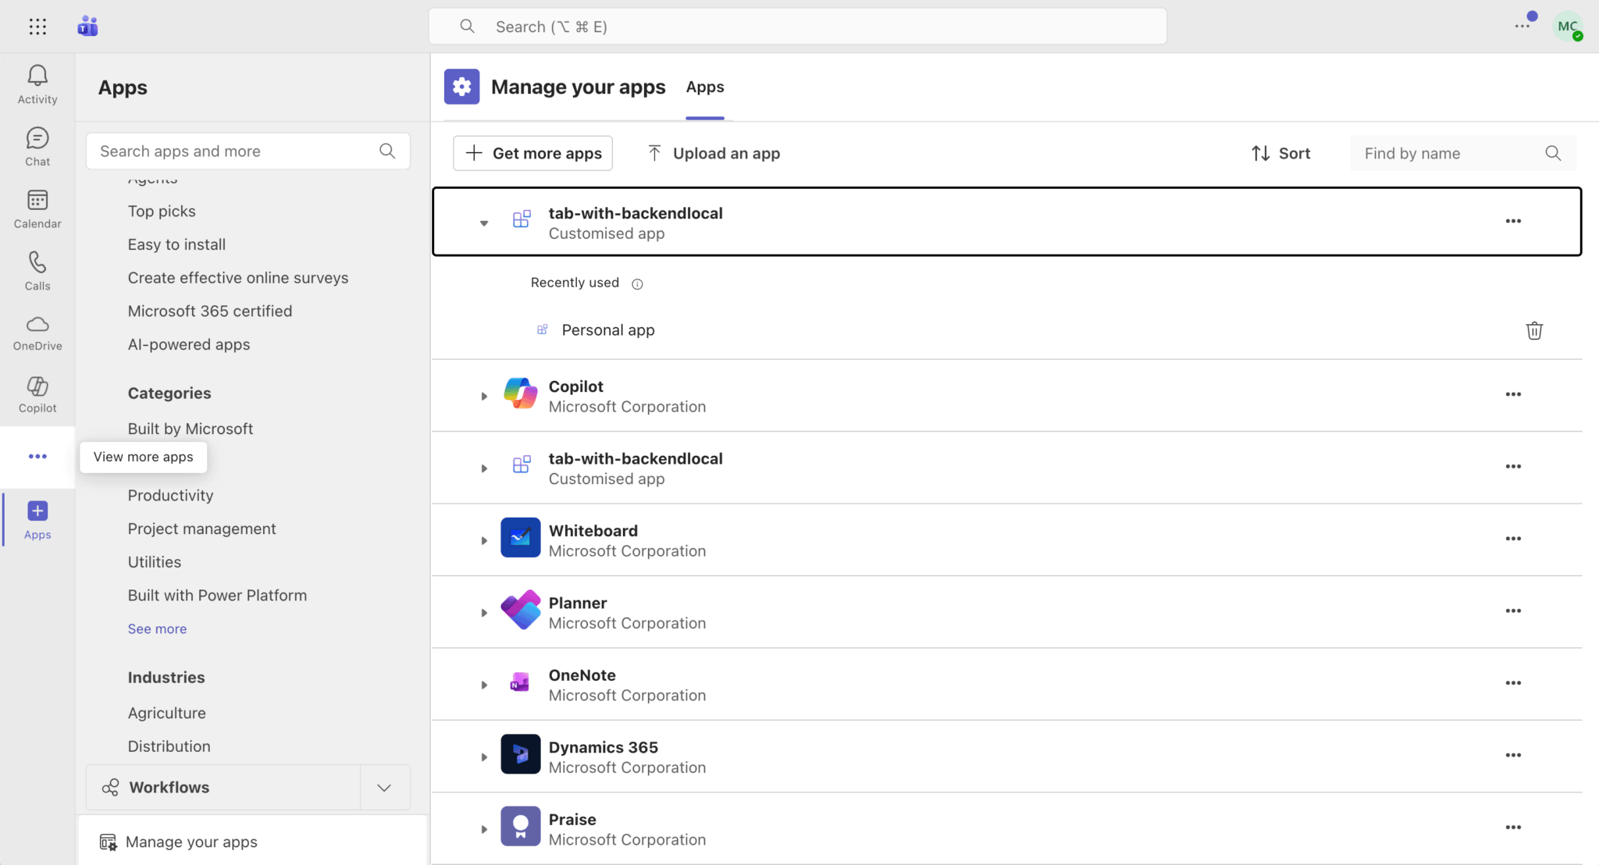Viewport: 1599px width, 865px height.
Task: Open Copilot in the sidebar
Action: (37, 394)
